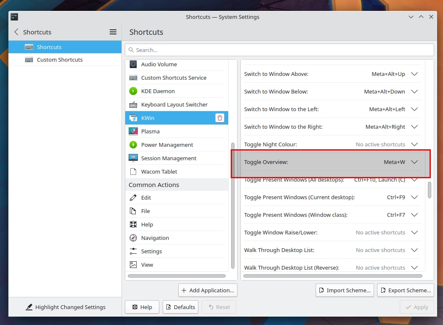The image size is (443, 325).
Task: Expand Toggle Window Raise/Lower row
Action: (x=414, y=233)
